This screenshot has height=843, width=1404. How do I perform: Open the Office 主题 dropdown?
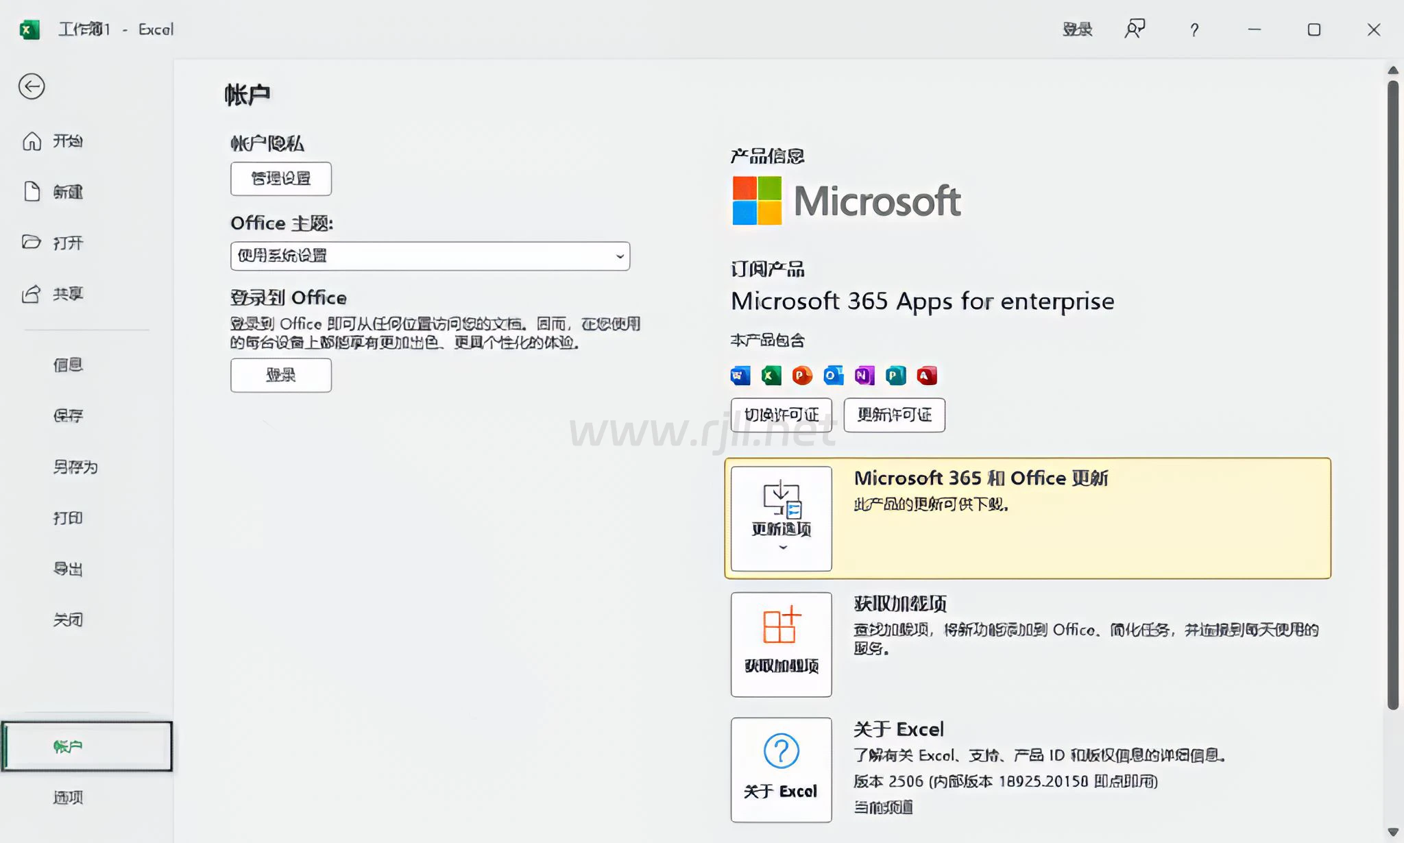(x=430, y=256)
